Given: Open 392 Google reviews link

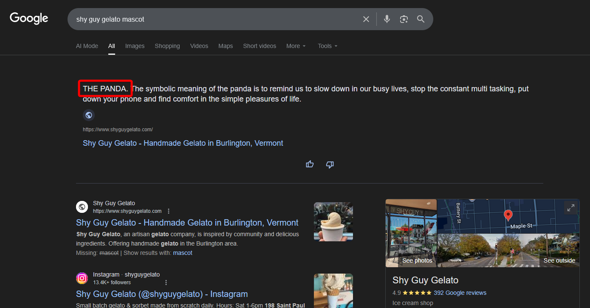Looking at the screenshot, I should (x=460, y=293).
